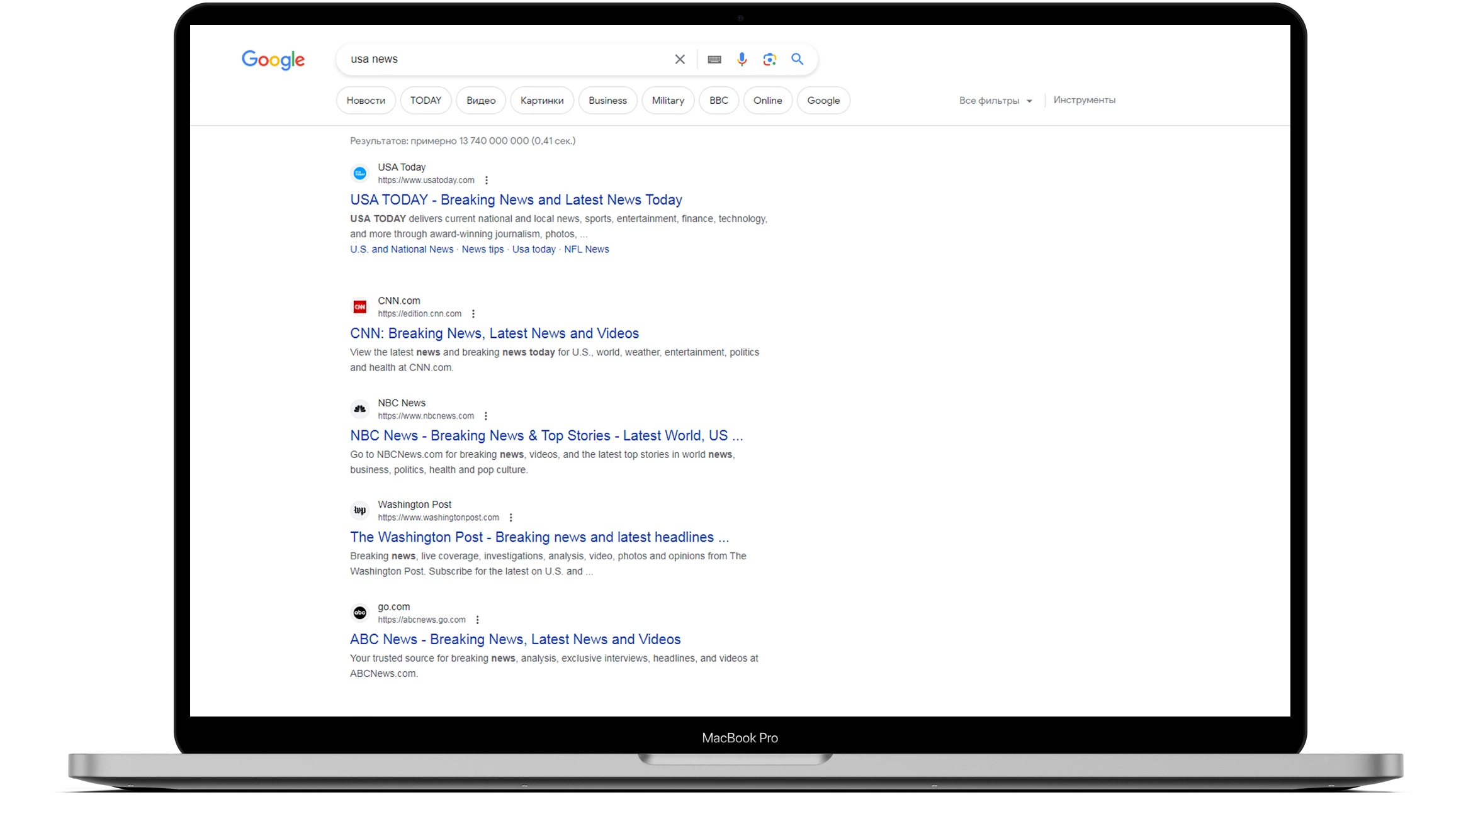Click the https://www.nbcnews.com URL text

point(426,416)
